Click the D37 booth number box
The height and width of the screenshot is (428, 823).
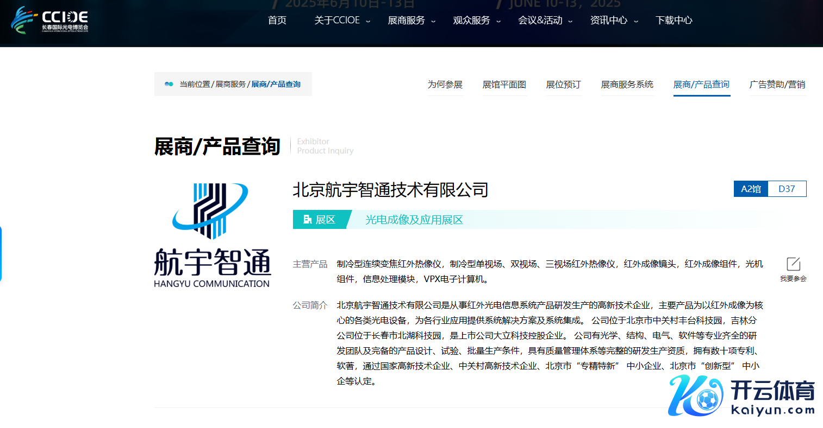[x=787, y=189]
